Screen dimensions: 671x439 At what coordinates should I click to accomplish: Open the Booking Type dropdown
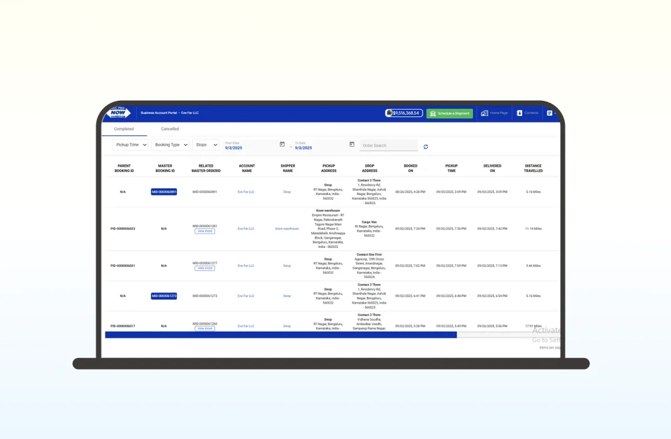[x=170, y=145]
